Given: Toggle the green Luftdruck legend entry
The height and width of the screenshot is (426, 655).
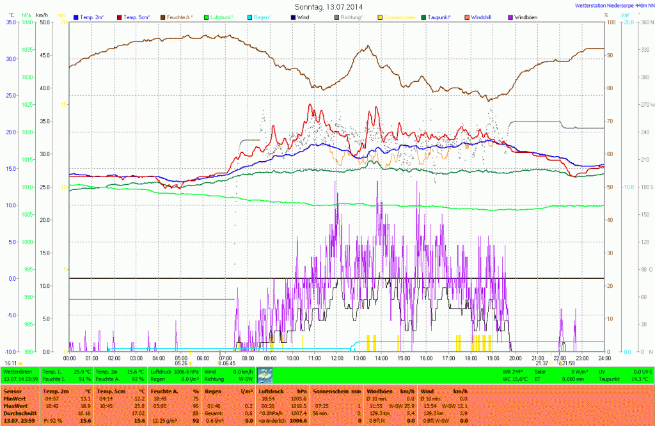Looking at the screenshot, I should click(x=221, y=17).
